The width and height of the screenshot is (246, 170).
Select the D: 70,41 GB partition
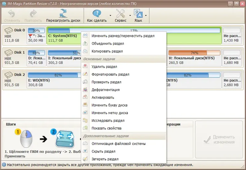36,57
